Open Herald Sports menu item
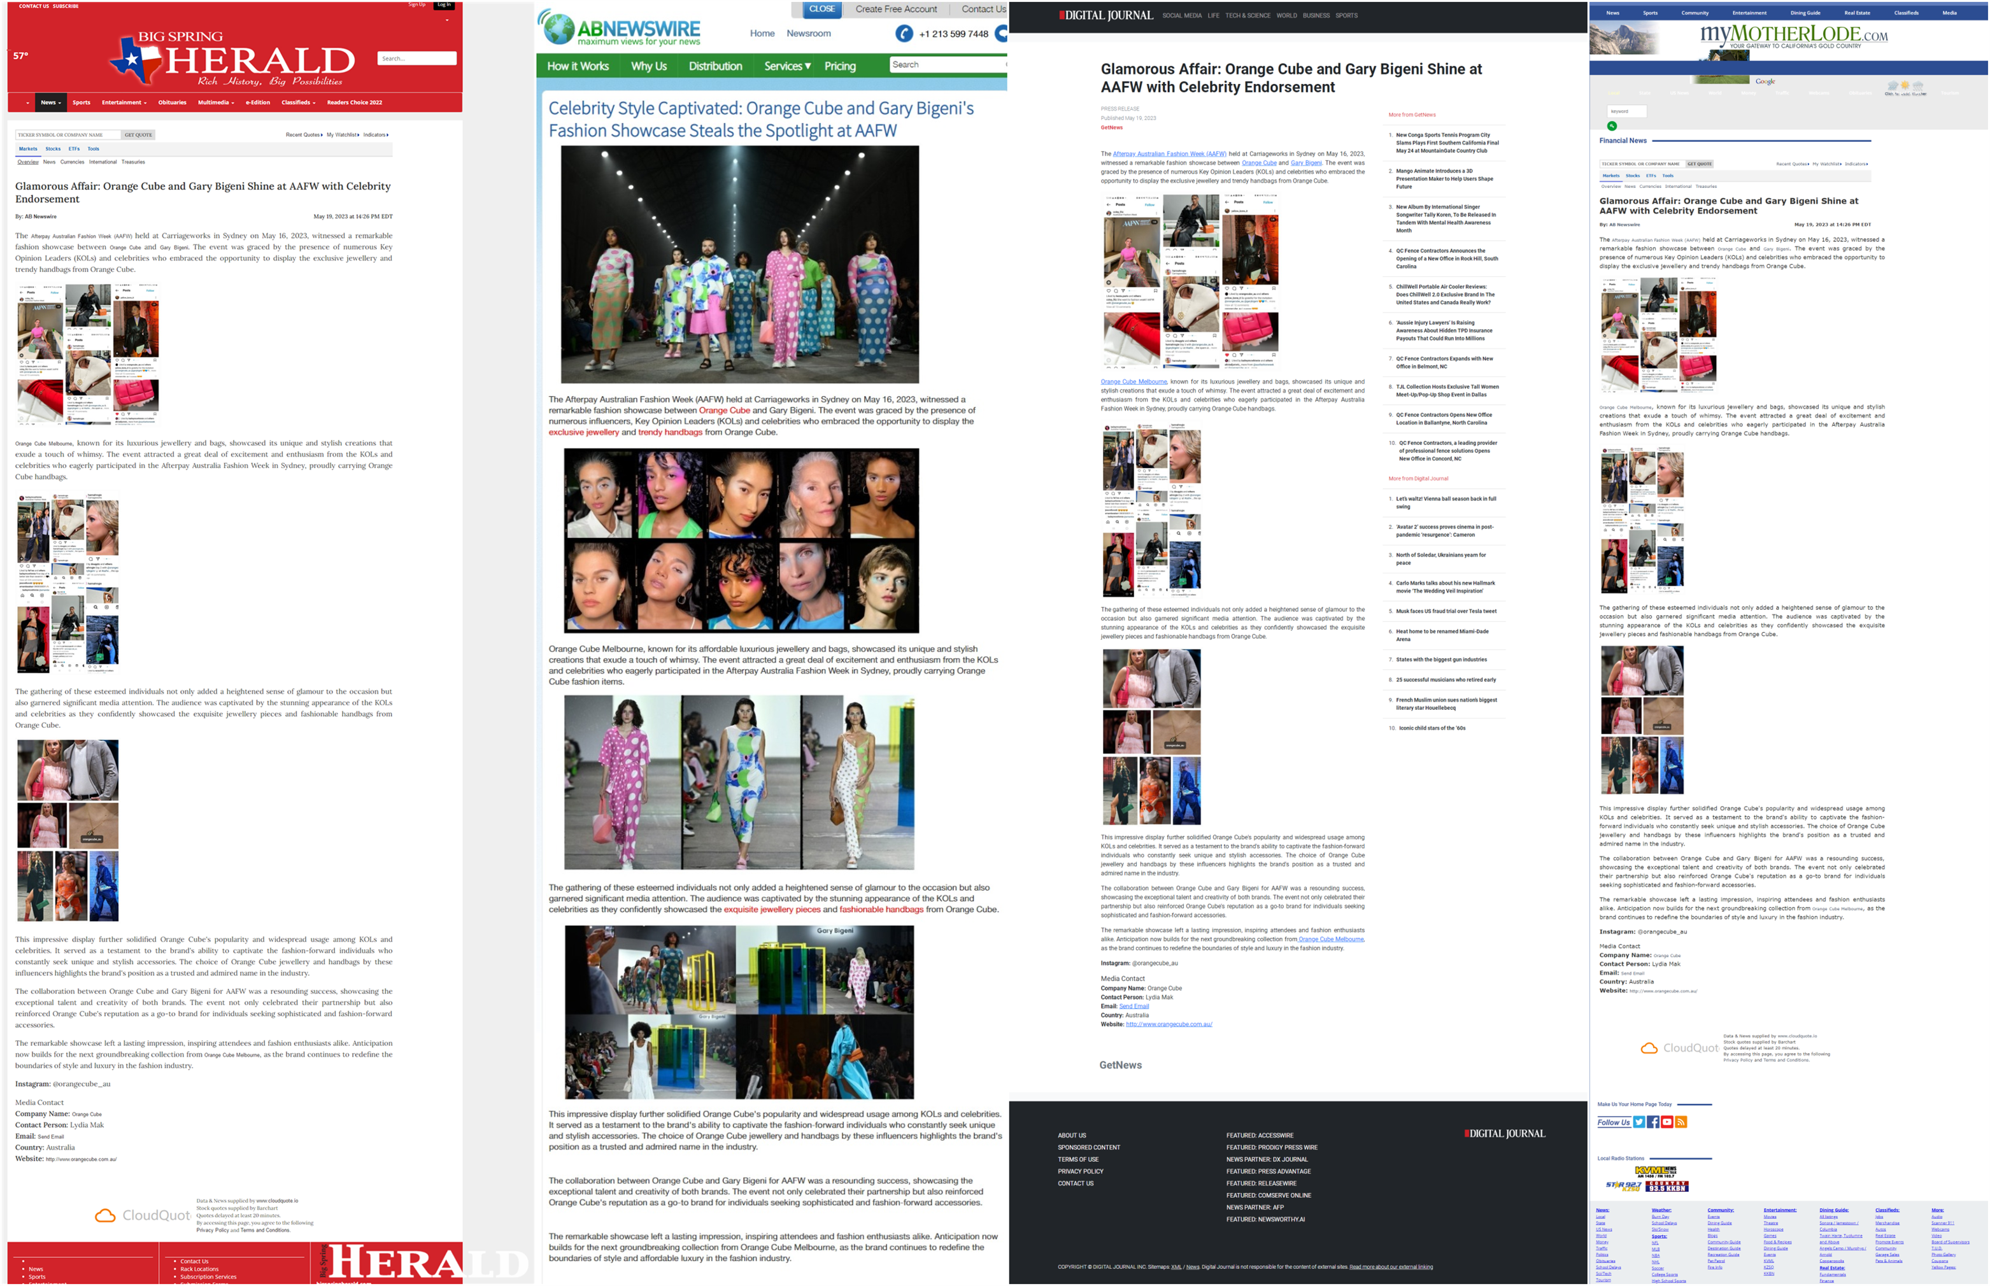Image resolution: width=1990 pixels, height=1286 pixels. point(81,102)
